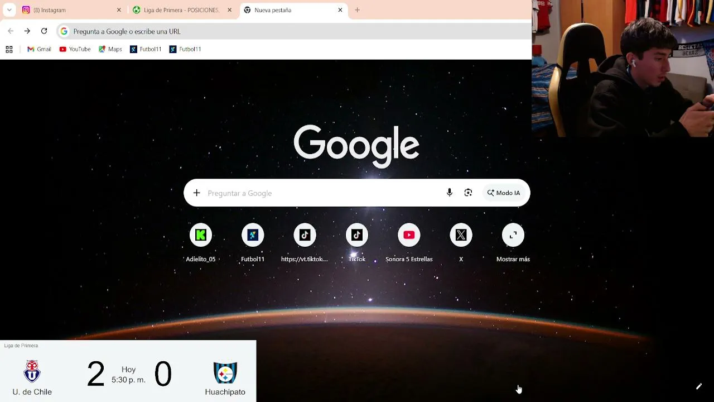Image resolution: width=714 pixels, height=402 pixels.
Task: Reload the current page
Action: pyautogui.click(x=44, y=31)
